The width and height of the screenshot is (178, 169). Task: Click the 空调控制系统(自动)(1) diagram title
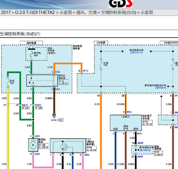[20, 34]
